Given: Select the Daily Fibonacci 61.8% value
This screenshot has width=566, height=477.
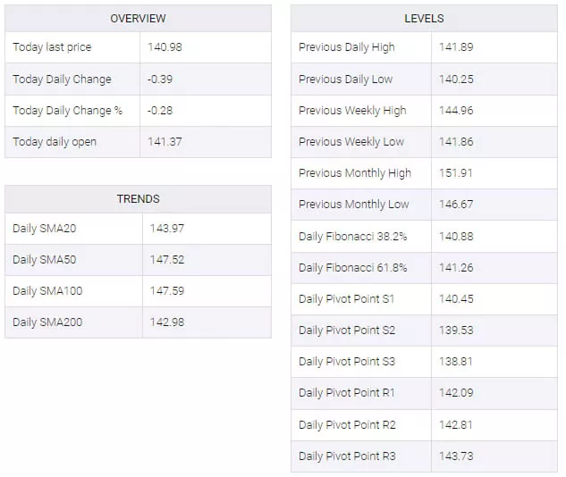Looking at the screenshot, I should coord(455,268).
